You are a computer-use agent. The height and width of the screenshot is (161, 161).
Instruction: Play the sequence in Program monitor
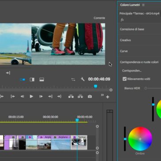[31, 96]
